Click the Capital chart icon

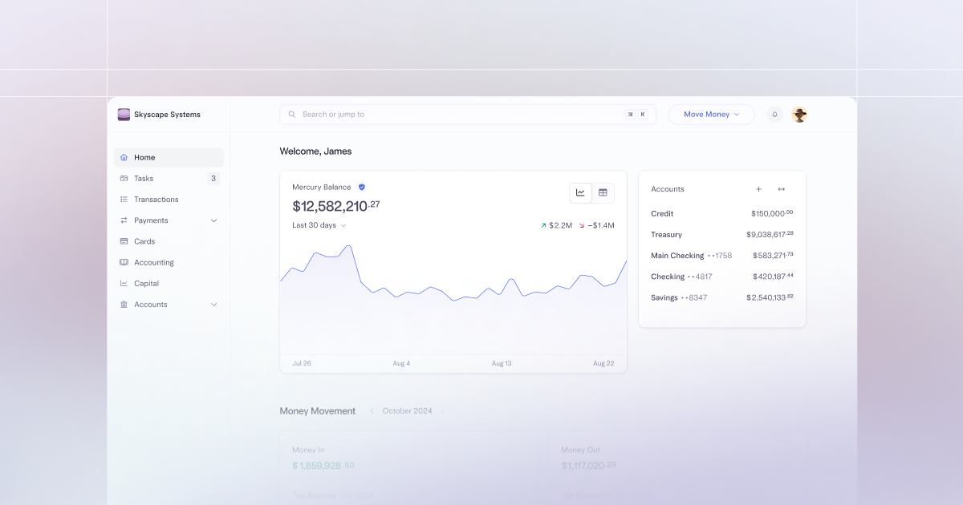pos(124,283)
